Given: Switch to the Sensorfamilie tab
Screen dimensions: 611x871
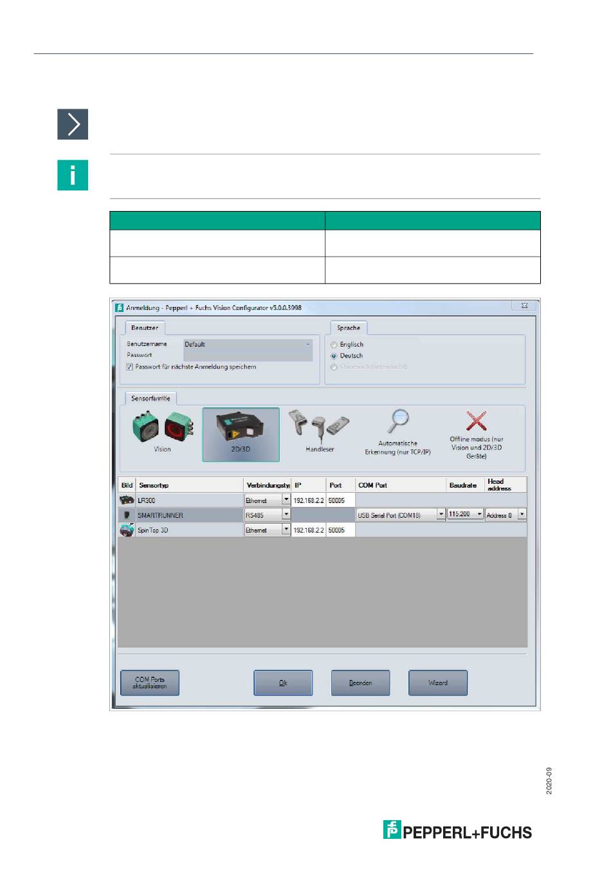Looking at the screenshot, I should point(150,398).
